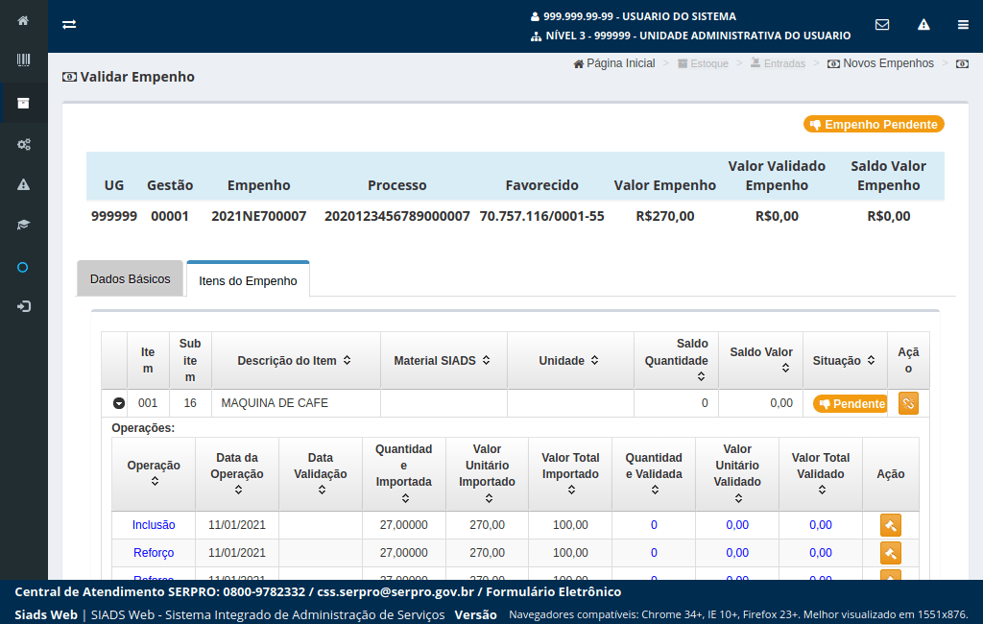
Task: Sort operations by Operação column
Action: [155, 481]
